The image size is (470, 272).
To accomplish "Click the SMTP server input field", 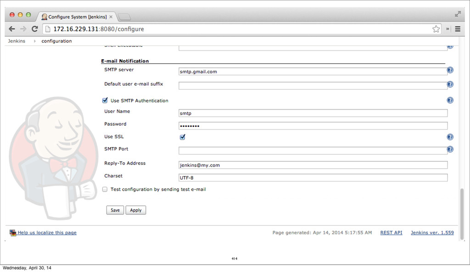I will coord(313,72).
